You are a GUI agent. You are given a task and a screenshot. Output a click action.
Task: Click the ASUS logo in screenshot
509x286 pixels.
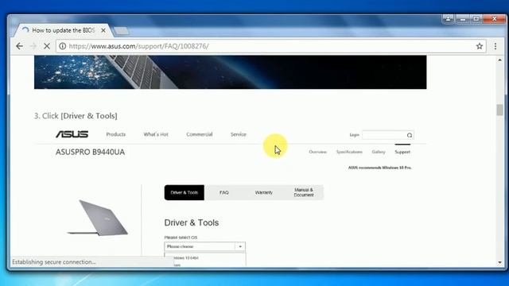pos(72,134)
